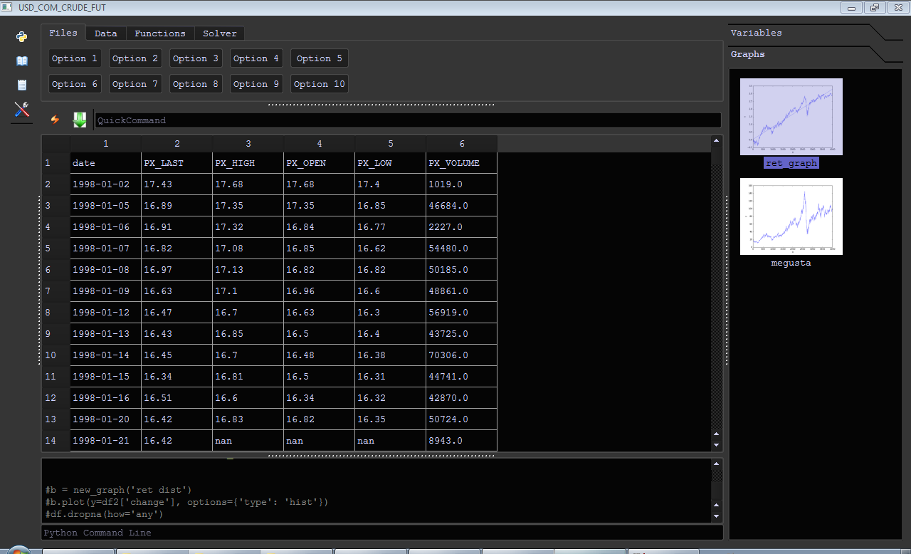This screenshot has height=554, width=911.
Task: Expand the Variables panel
Action: (756, 33)
